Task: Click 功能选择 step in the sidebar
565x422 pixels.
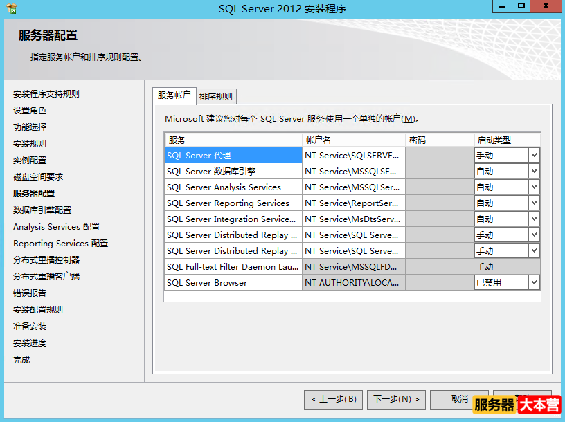Action: (x=30, y=127)
